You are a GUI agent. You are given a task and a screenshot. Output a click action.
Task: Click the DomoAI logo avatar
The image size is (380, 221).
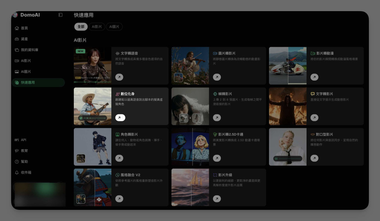[x=15, y=15]
